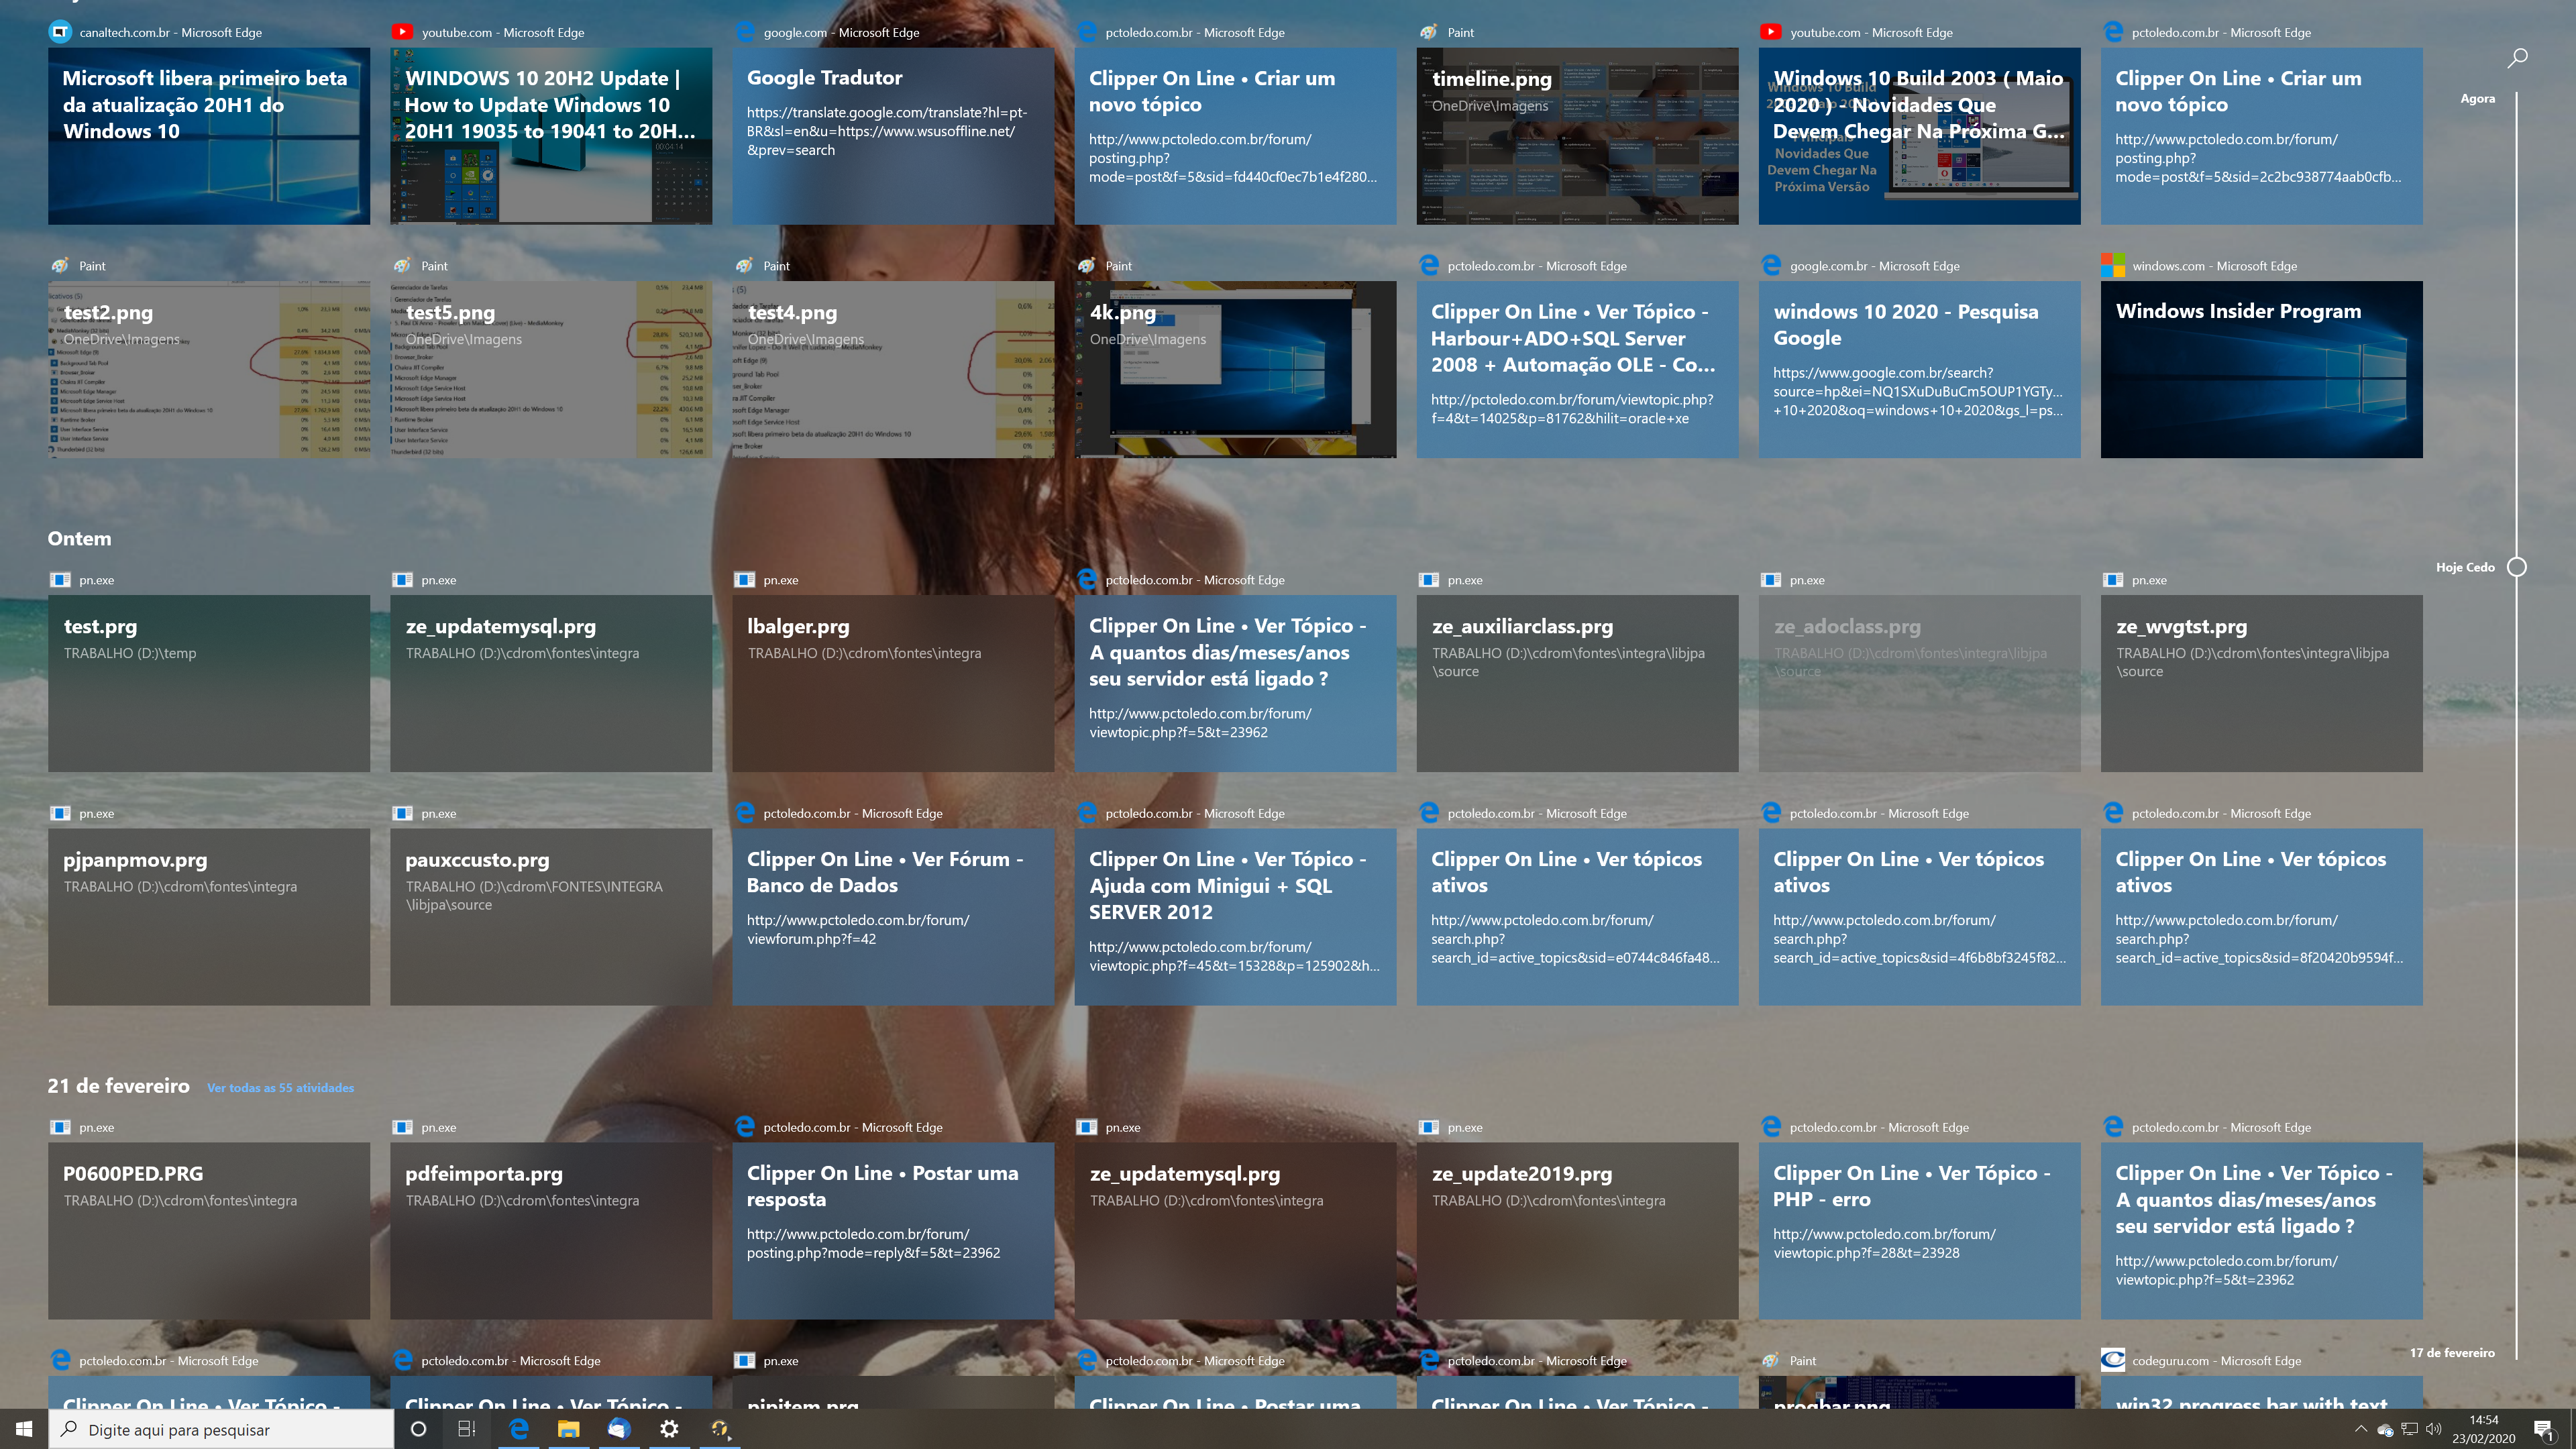Screen dimensions: 2576x1449
Task: Open the Settings gear in taskbar
Action: pyautogui.click(x=669, y=1429)
